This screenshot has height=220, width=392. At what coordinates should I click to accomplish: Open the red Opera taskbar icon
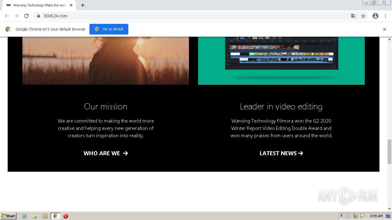(66, 216)
